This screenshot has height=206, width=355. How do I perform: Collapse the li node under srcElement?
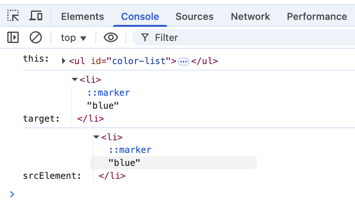click(x=96, y=137)
